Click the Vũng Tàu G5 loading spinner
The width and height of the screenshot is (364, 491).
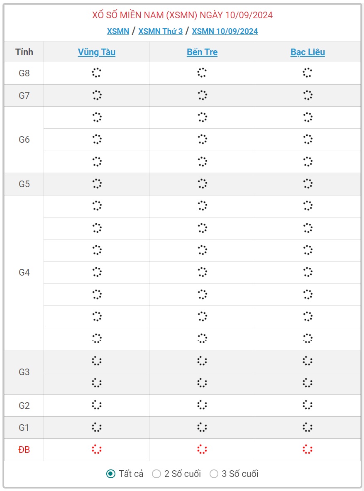pyautogui.click(x=96, y=184)
